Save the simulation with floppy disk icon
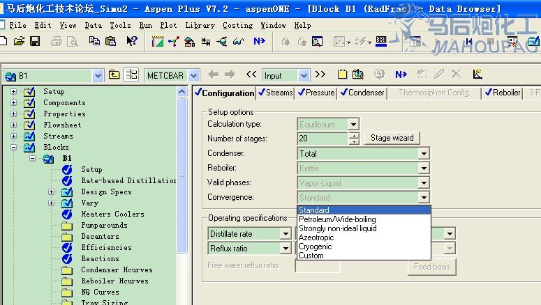This screenshot has width=541, height=305. point(35,42)
